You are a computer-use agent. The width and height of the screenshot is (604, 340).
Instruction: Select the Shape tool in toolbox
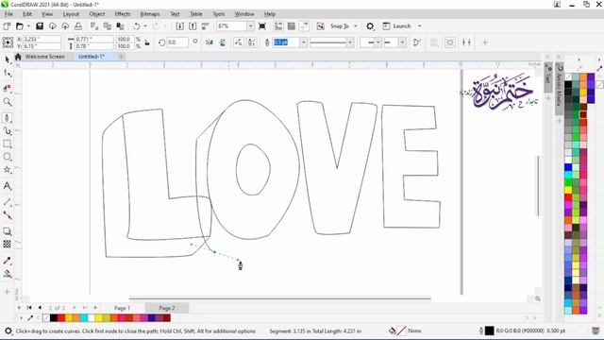coord(7,74)
